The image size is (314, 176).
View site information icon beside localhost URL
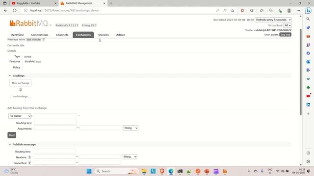(26, 10)
